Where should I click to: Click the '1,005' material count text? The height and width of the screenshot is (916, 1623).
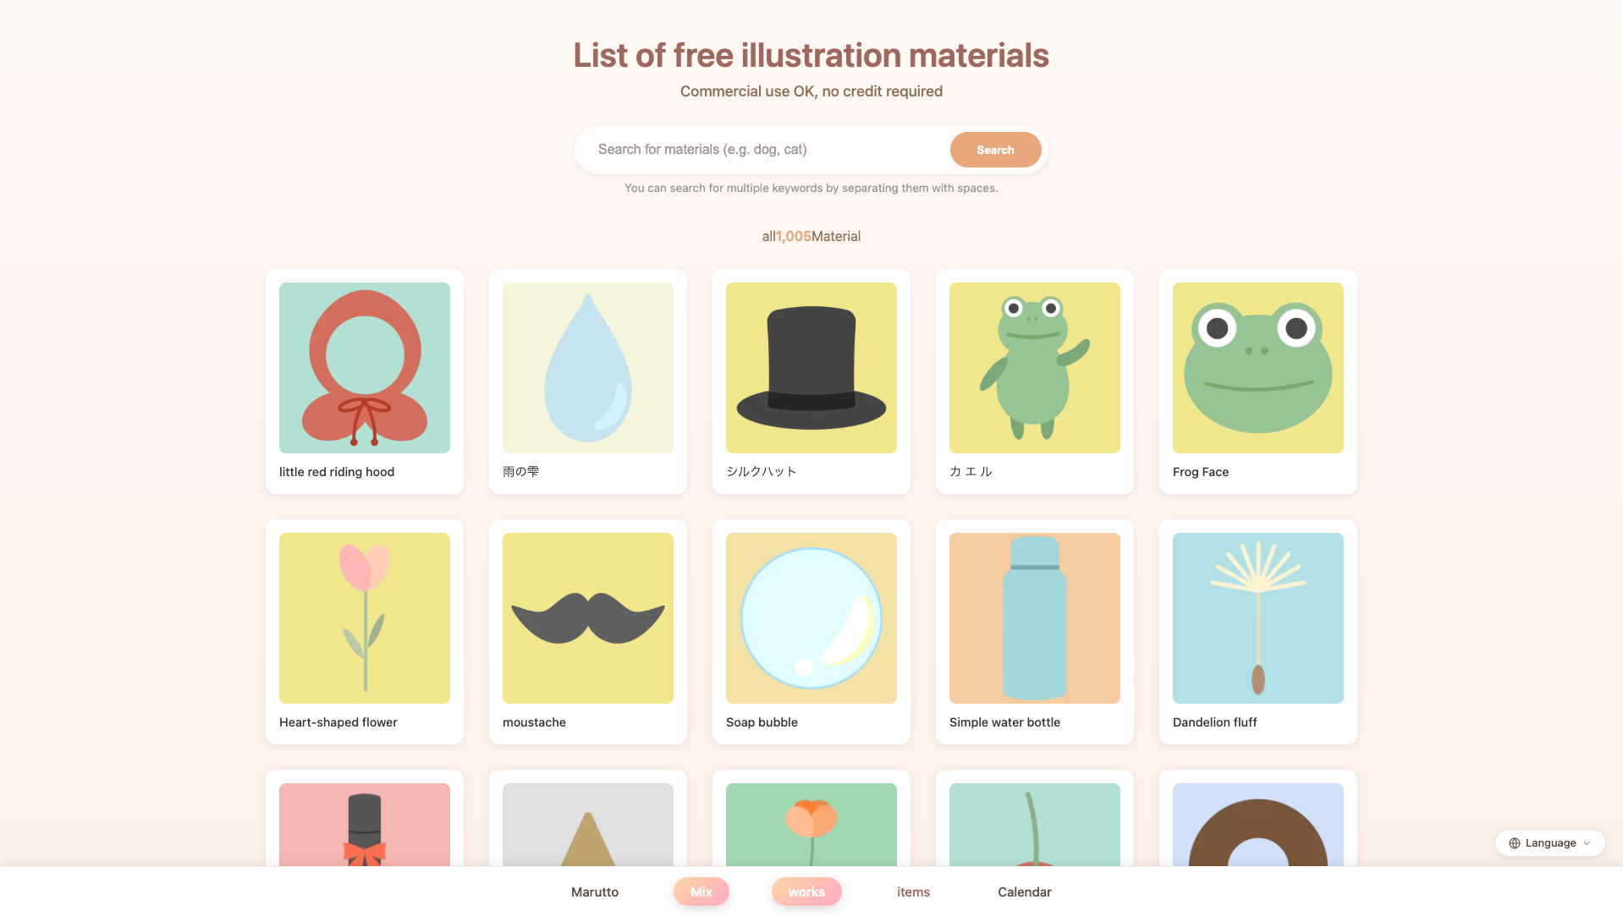(x=794, y=237)
